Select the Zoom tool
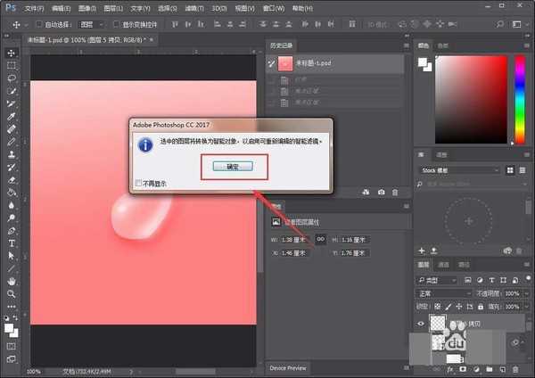535x378 pixels. 12,293
